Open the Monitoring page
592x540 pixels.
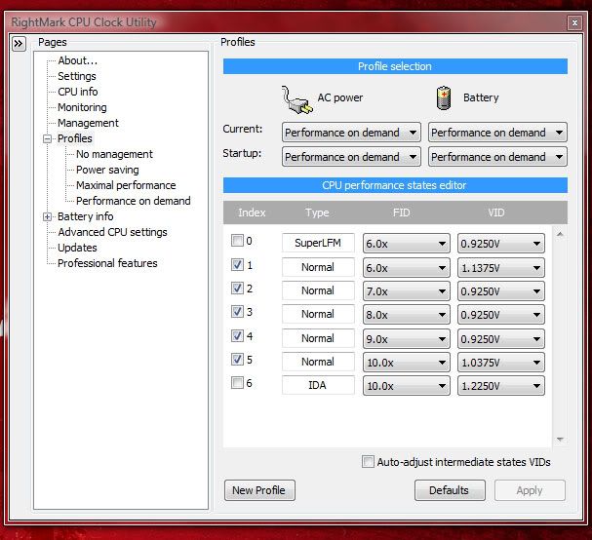[82, 107]
